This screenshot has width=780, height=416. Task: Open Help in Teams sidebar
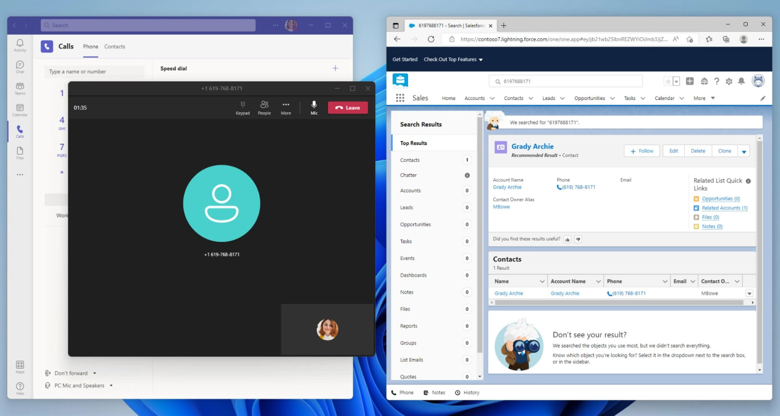pyautogui.click(x=20, y=388)
